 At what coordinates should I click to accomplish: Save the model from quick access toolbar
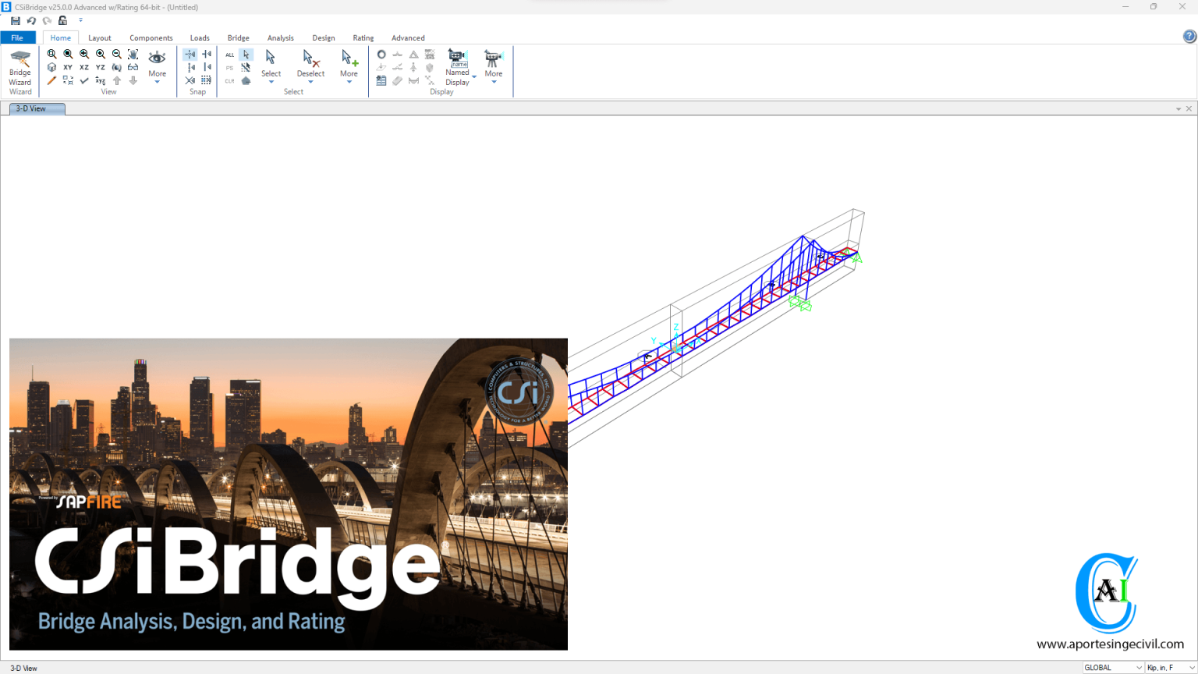(16, 21)
